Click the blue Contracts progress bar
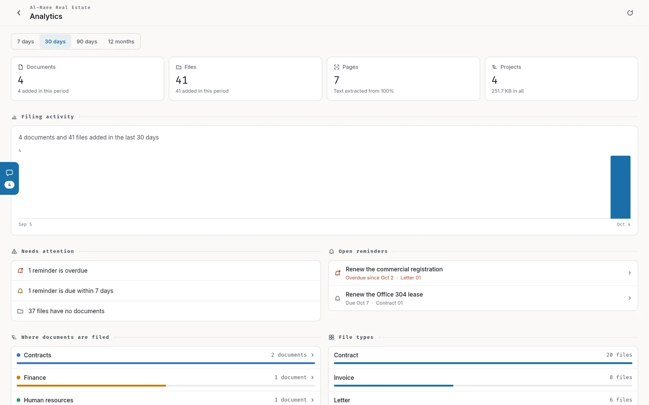649x405 pixels. (166, 363)
